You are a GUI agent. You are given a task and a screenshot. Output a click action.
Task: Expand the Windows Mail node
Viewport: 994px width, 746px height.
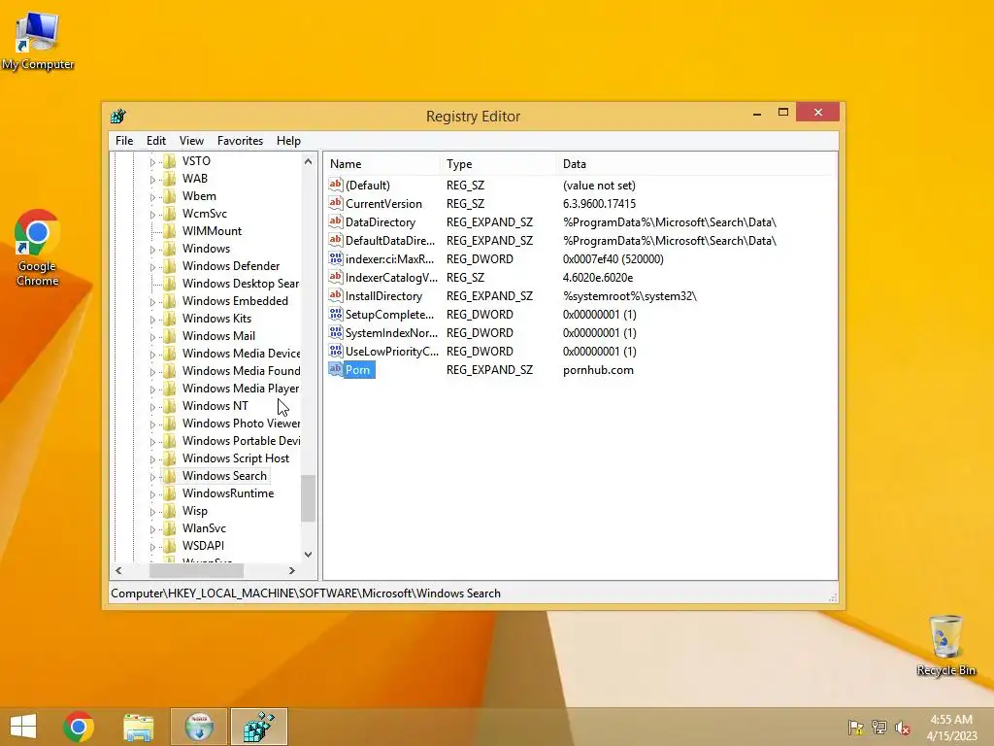tap(152, 337)
